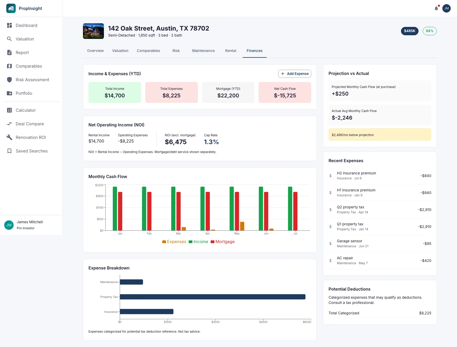The height and width of the screenshot is (347, 457).
Task: Click dollar icon for AC repair
Action: pos(330,261)
